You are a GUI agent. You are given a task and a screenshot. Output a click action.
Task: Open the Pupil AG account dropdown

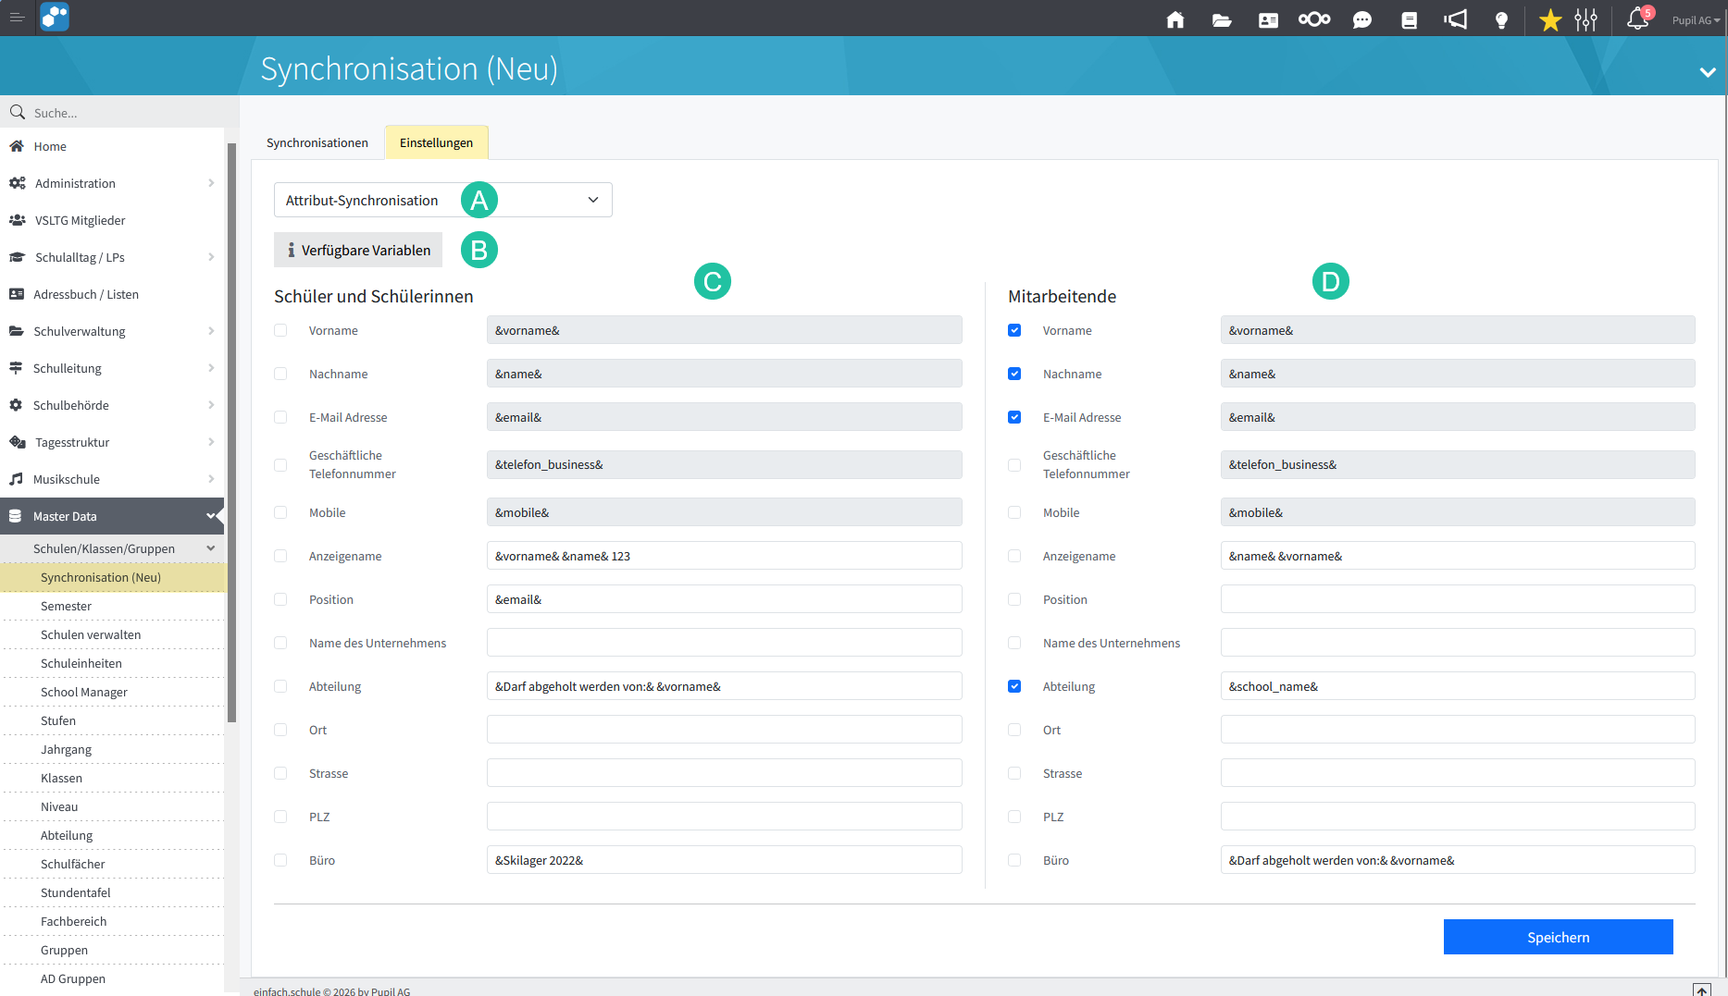tap(1696, 20)
